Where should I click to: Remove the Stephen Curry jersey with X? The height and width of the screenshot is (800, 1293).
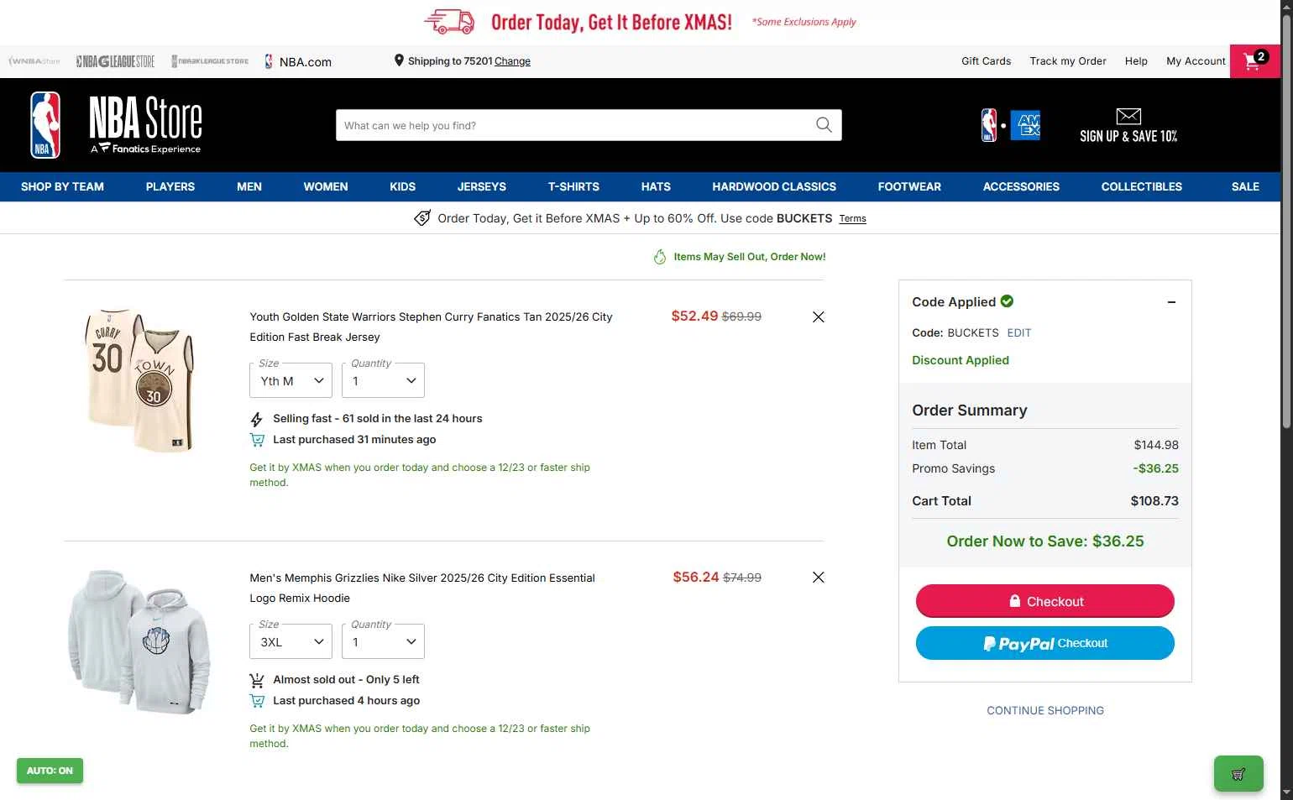point(819,316)
